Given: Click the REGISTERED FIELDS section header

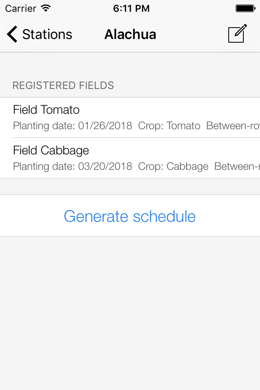Looking at the screenshot, I should click(63, 86).
